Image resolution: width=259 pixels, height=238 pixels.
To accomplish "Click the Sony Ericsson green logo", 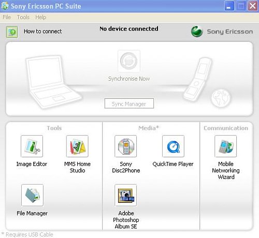I will click(197, 32).
